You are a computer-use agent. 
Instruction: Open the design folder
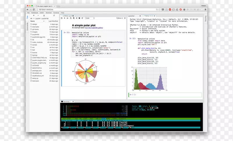click(44, 24)
